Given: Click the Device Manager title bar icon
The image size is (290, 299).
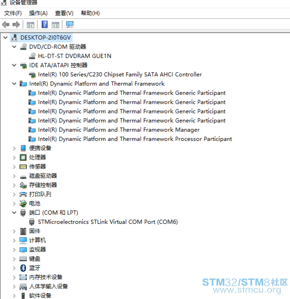Looking at the screenshot, I should click(4, 3).
